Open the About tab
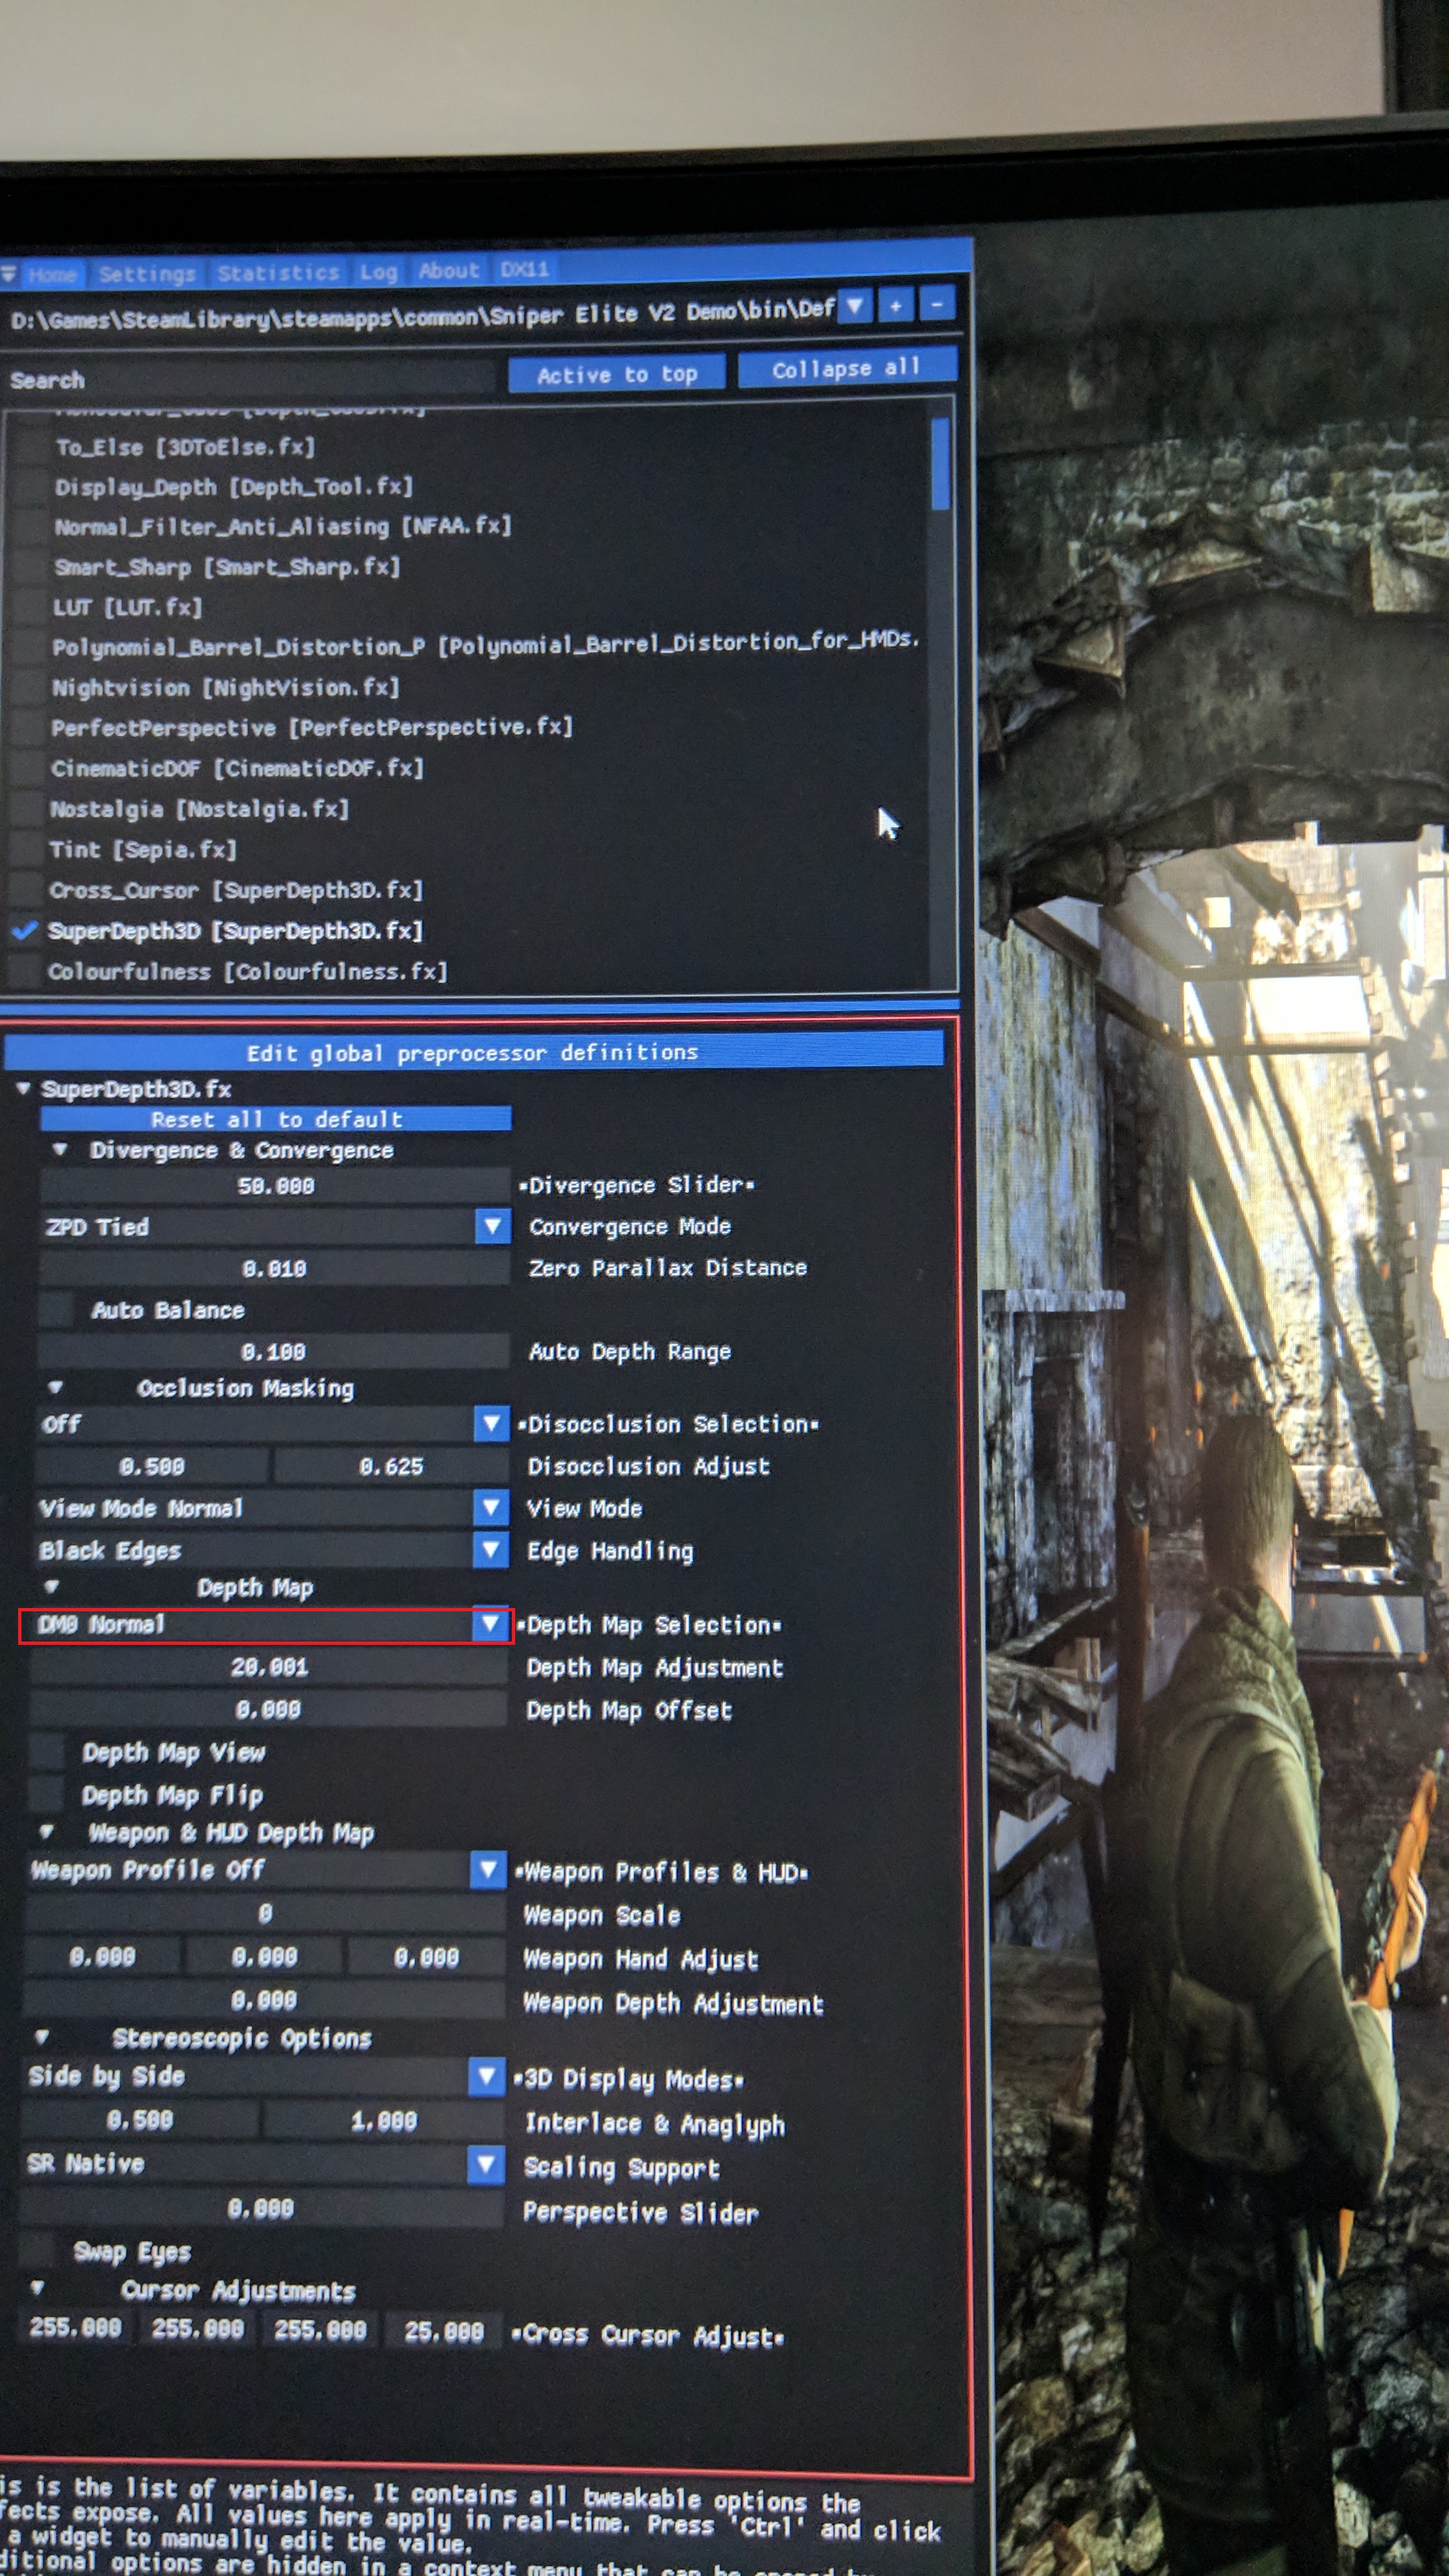The width and height of the screenshot is (1449, 2576). coord(448,270)
